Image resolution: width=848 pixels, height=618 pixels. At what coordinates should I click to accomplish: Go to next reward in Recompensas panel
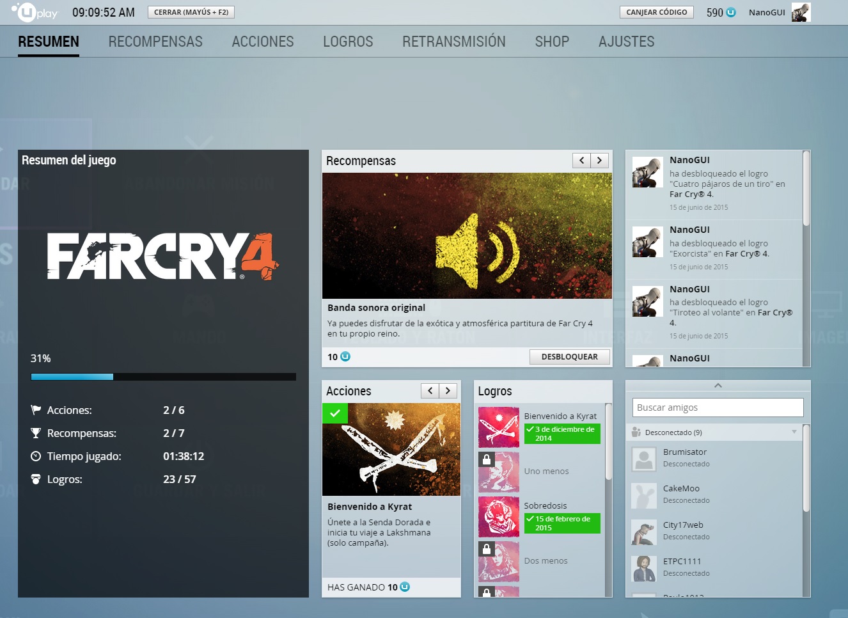599,161
